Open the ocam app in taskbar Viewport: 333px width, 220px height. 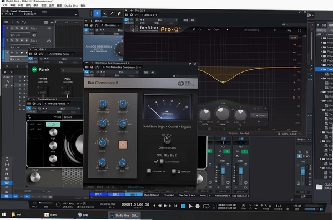coord(51,214)
